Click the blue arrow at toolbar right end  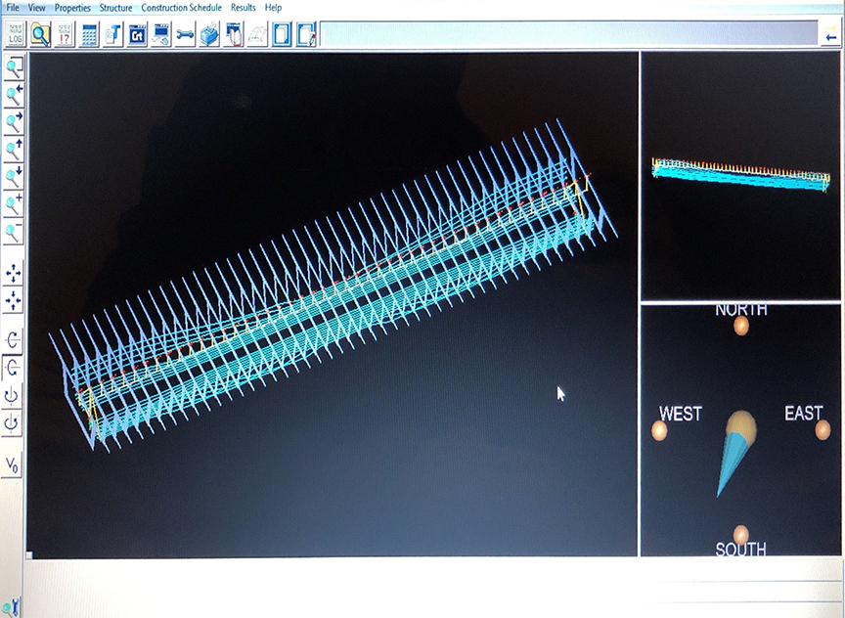[x=830, y=36]
